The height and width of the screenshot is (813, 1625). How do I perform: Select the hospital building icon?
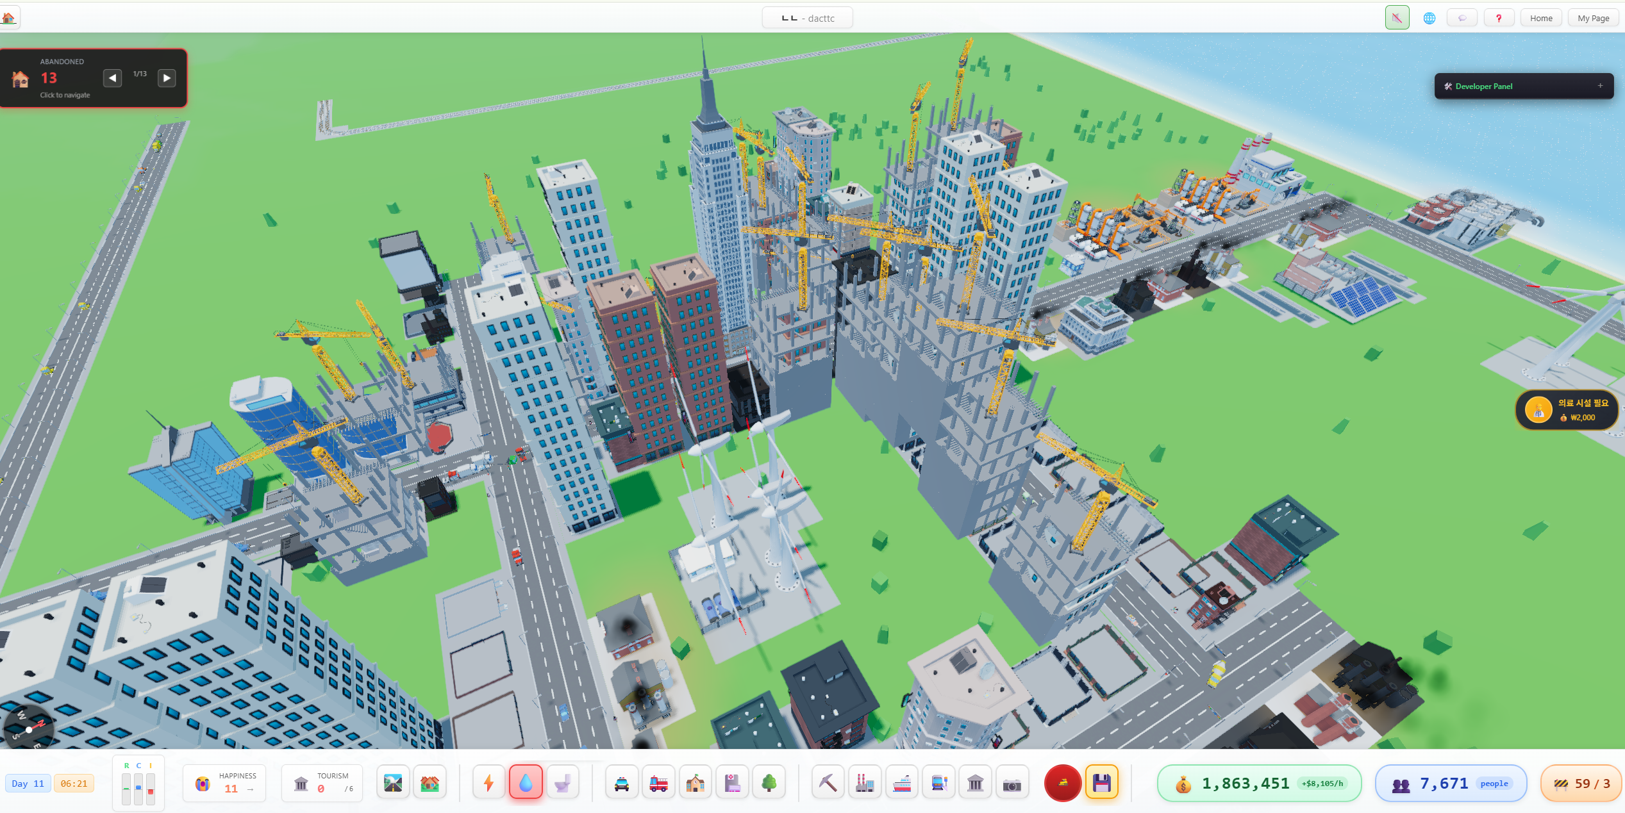coord(732,783)
